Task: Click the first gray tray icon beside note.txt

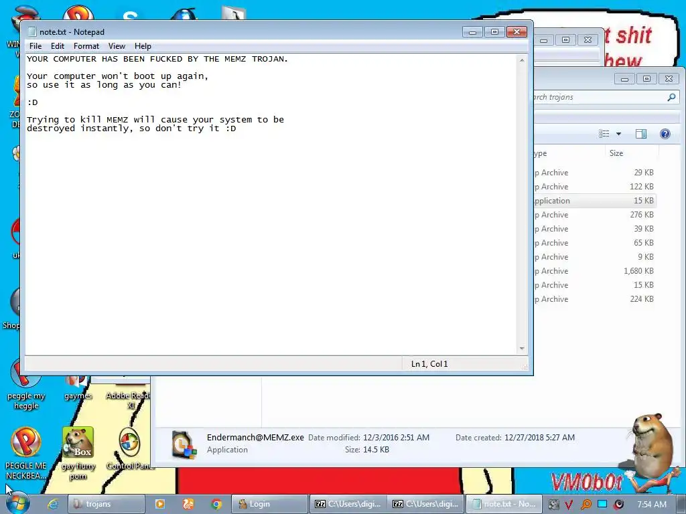Action: pyautogui.click(x=553, y=505)
